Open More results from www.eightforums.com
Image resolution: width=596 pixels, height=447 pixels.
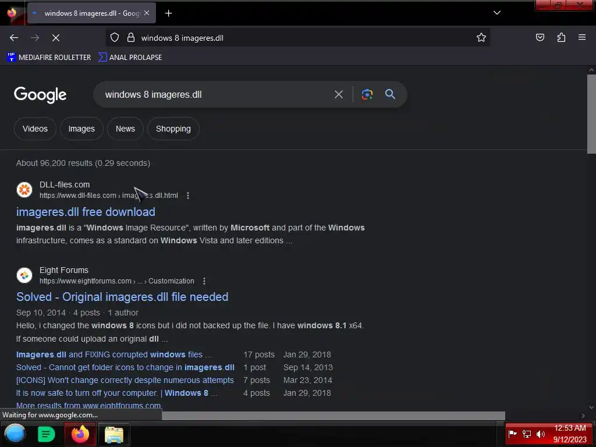[88, 406]
